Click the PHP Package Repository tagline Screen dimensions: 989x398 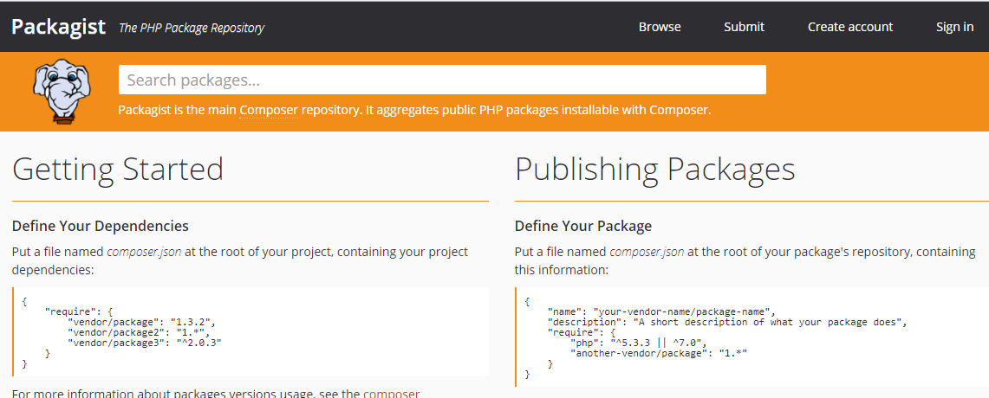click(191, 28)
